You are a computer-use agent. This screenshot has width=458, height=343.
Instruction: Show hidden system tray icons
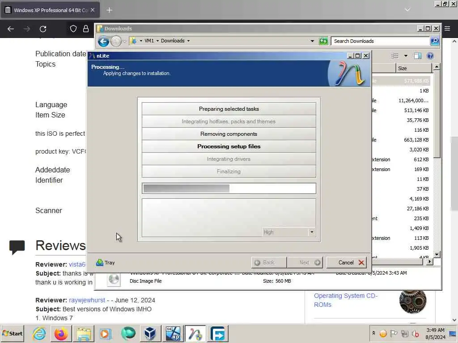[x=373, y=333]
